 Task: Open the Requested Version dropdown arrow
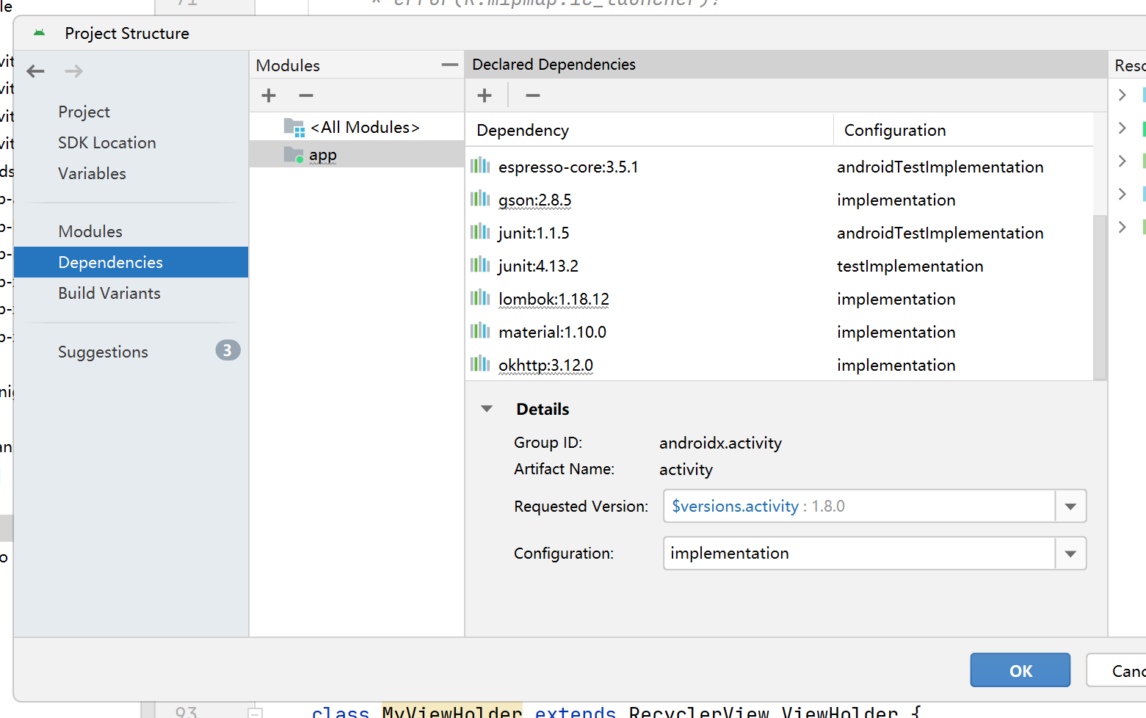click(1070, 507)
